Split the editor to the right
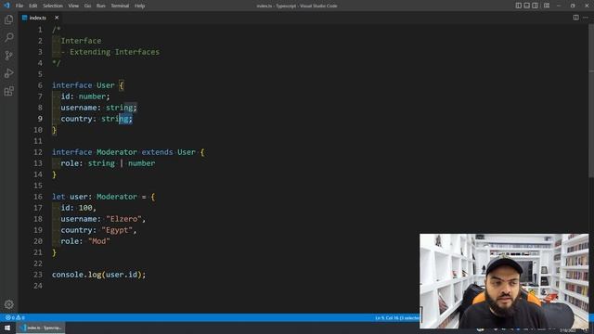The width and height of the screenshot is (594, 334). point(575,18)
